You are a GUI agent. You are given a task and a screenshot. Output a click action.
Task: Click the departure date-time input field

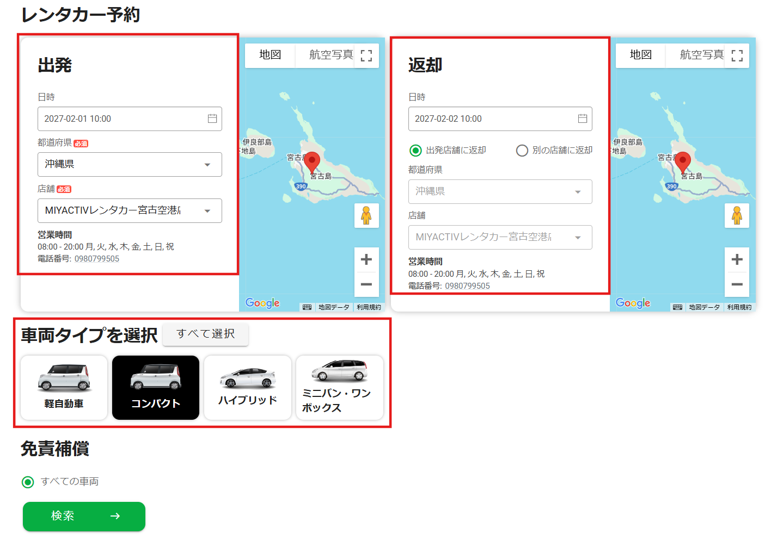[120, 119]
